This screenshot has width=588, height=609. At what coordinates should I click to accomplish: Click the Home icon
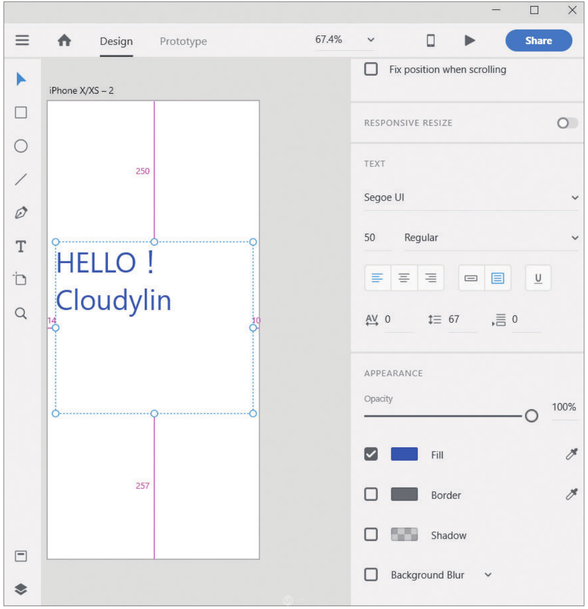coord(64,41)
